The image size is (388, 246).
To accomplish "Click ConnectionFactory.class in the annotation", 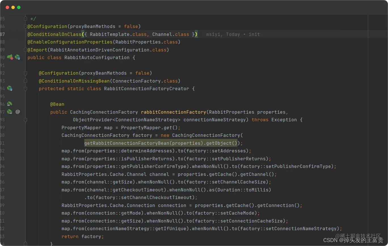I will pyautogui.click(x=145, y=81).
